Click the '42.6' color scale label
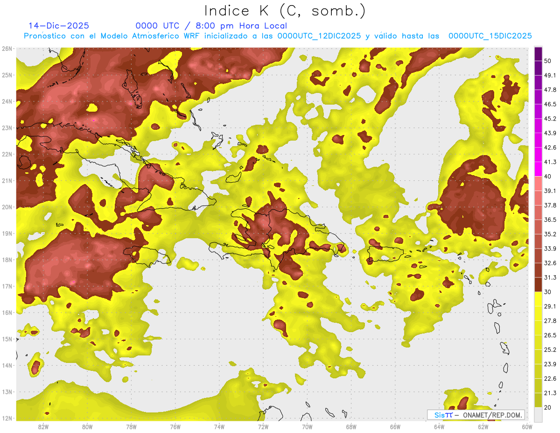 coord(550,148)
